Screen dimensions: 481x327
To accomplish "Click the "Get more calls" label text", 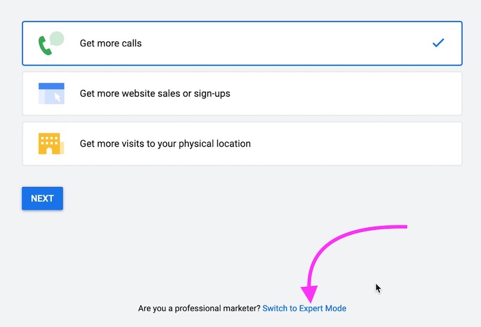I will click(111, 43).
